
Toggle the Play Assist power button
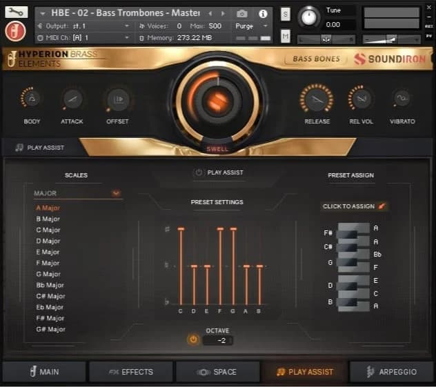199,172
